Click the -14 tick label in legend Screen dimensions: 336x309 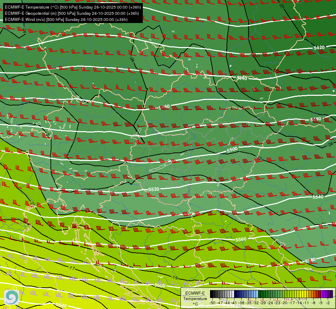(299, 303)
